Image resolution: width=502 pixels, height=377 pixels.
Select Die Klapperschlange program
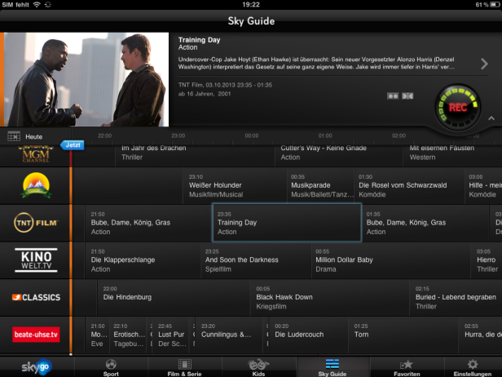[143, 260]
